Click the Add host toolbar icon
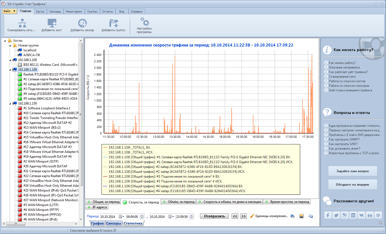The image size is (386, 234). (52, 23)
